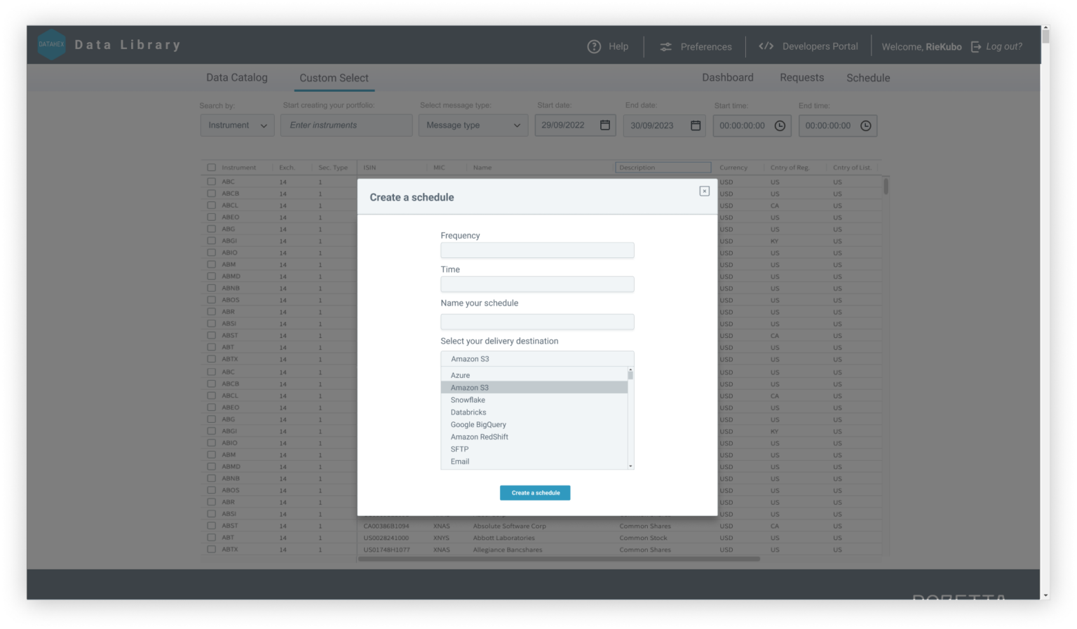Open the delivery destination selector showing Amazon S3

coord(537,358)
